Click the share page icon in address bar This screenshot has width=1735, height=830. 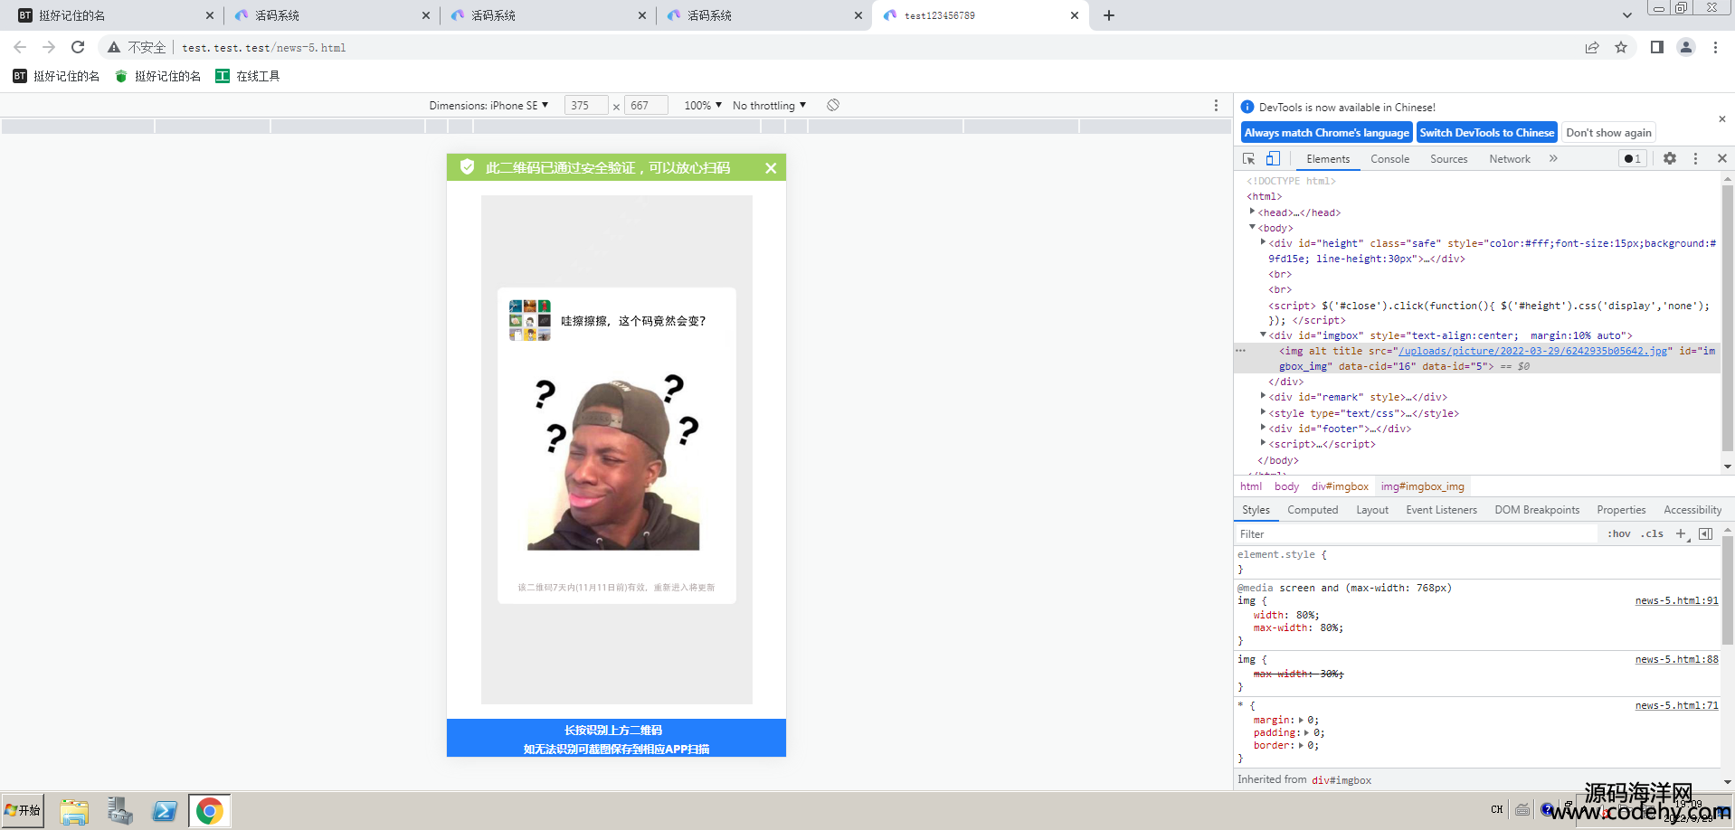(x=1592, y=47)
